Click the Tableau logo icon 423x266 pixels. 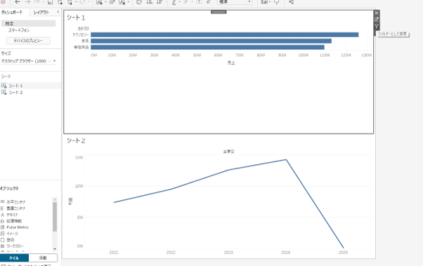coord(3,1)
